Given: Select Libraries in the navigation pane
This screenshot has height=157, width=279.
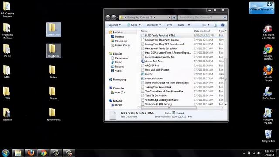Looking at the screenshot, I should [116, 54].
